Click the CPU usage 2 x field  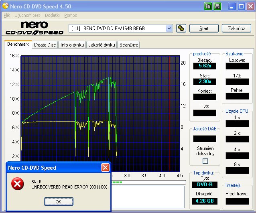pos(237,139)
